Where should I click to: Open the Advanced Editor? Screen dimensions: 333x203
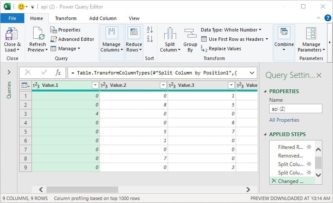(x=72, y=39)
